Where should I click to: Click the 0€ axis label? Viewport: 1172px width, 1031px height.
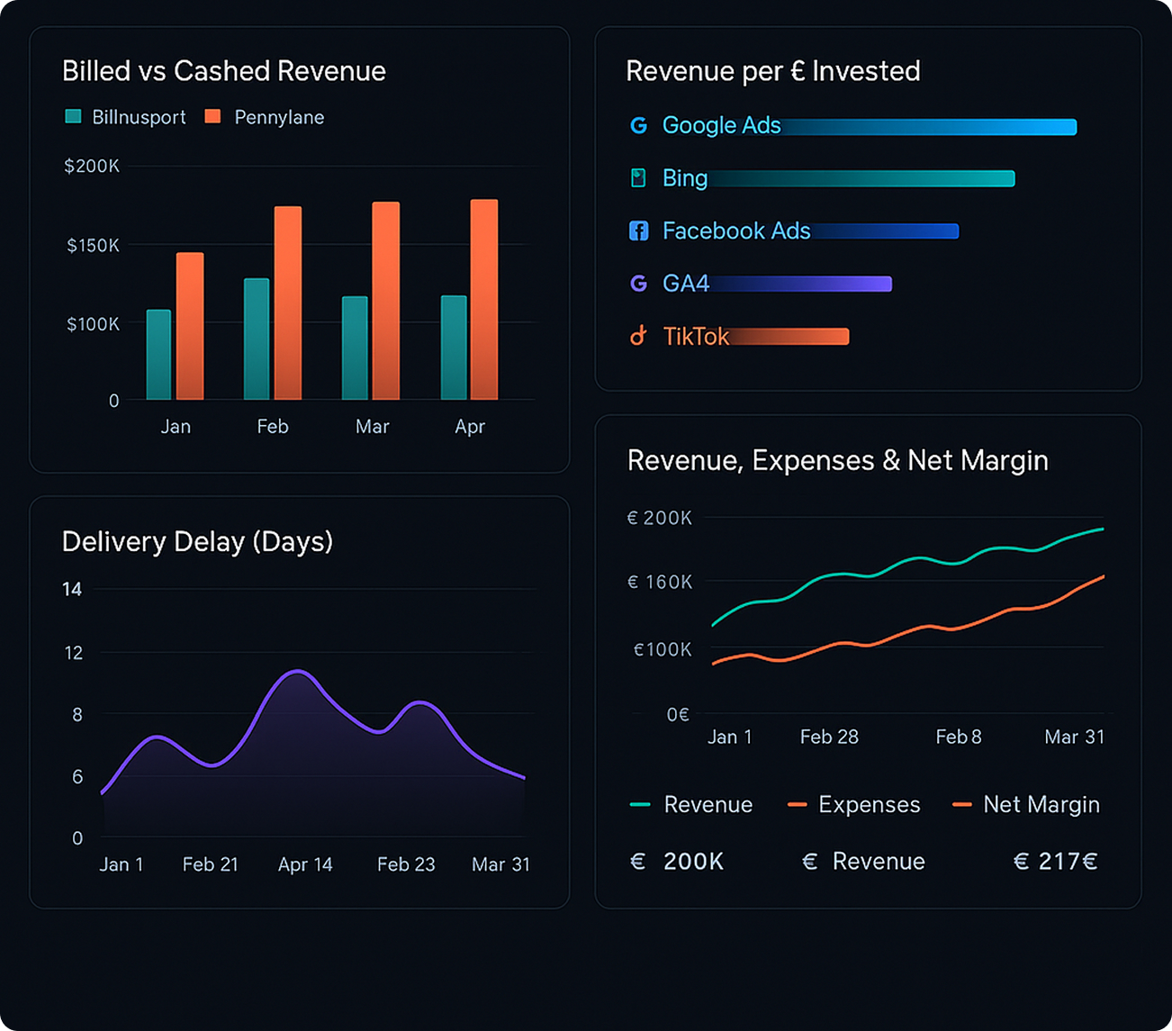pyautogui.click(x=678, y=715)
